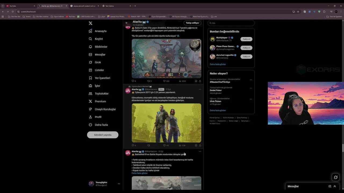
Task: Open Daha fazla göster under Neler oluyor
Action: pos(218,110)
